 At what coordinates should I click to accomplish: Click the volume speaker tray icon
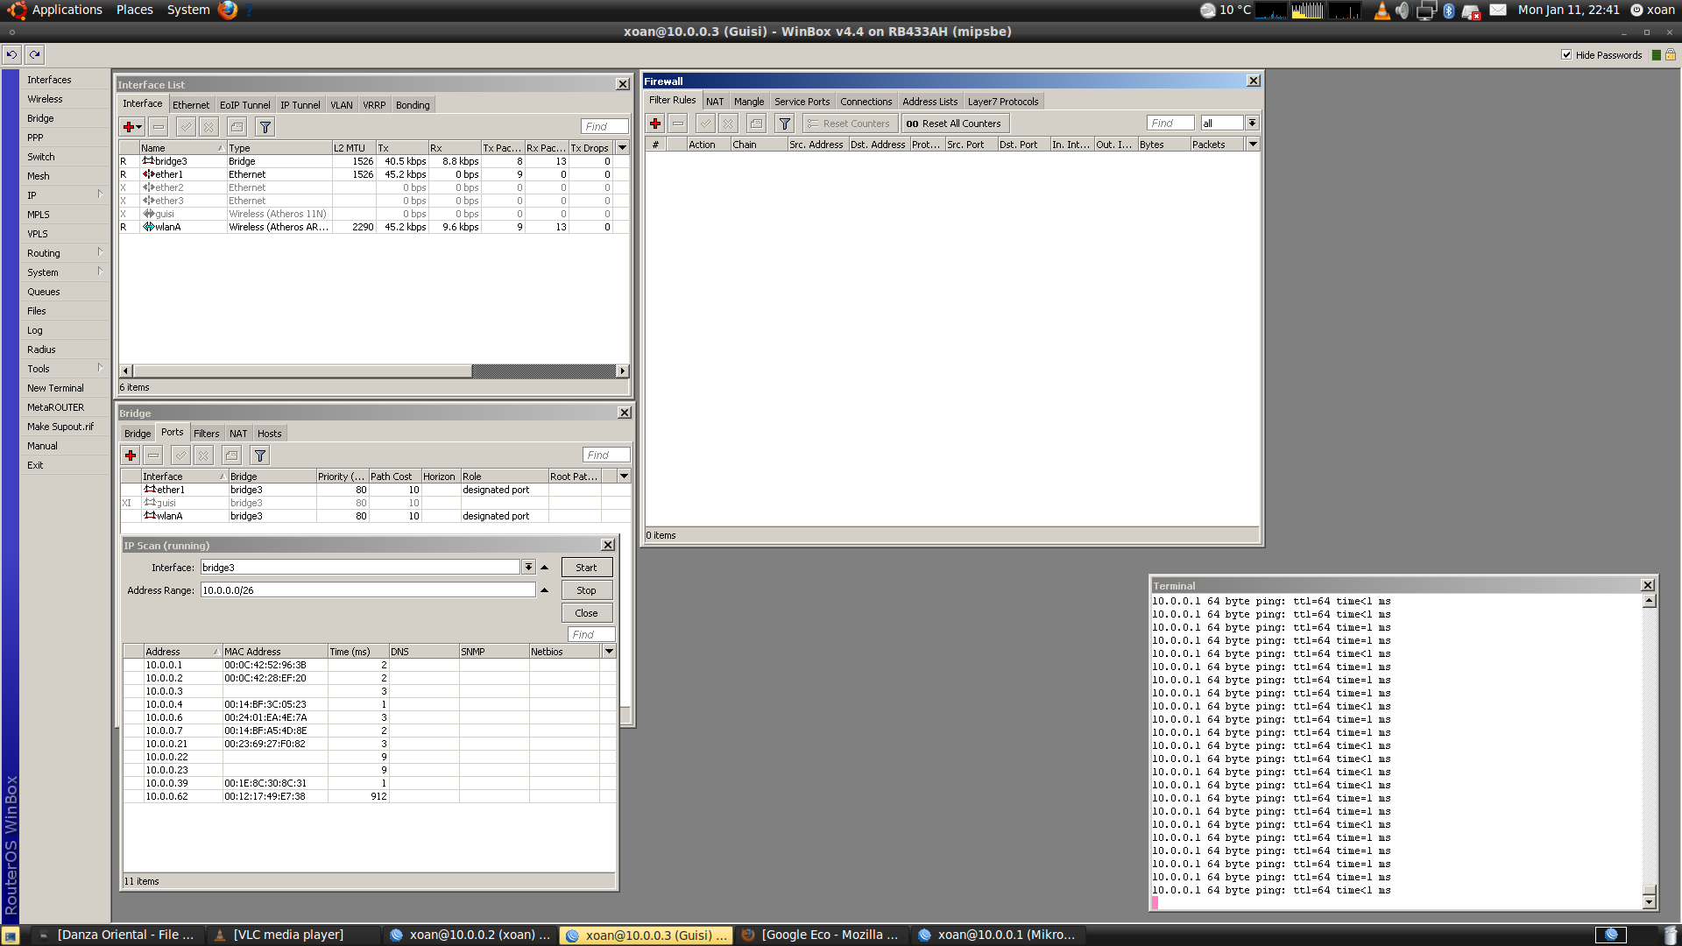tap(1403, 11)
